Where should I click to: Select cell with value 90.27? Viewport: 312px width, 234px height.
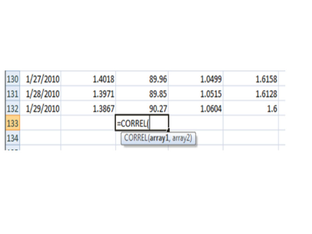tap(142, 108)
